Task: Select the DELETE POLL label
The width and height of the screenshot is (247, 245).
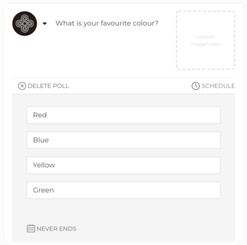Action: (48, 86)
